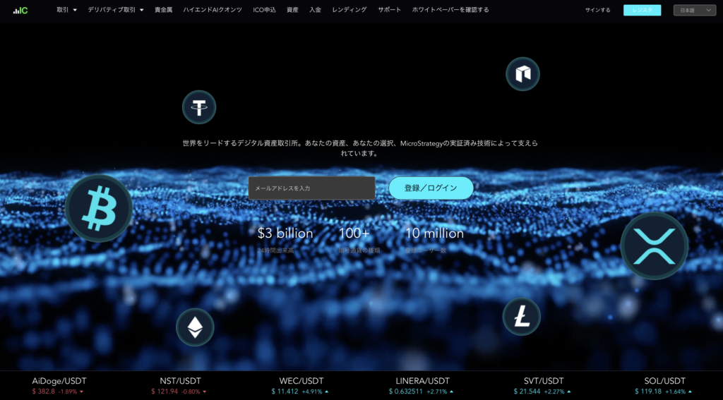This screenshot has width=723, height=400.
Task: Click the $3 billion statistic
Action: tap(285, 234)
